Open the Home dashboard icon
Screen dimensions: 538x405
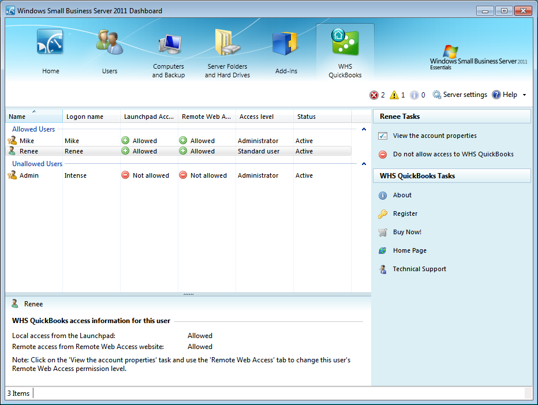[50, 42]
